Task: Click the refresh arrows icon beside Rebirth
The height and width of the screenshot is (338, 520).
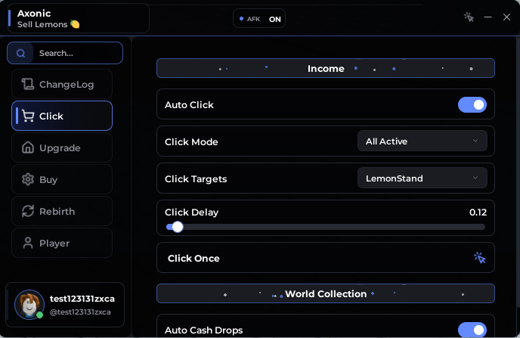Action: click(x=28, y=211)
